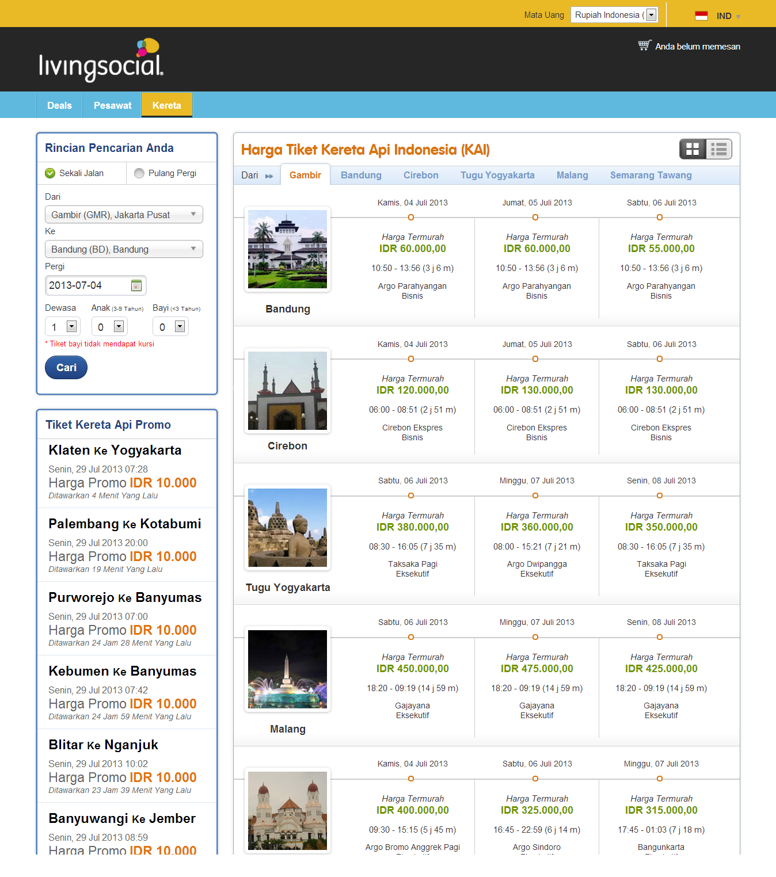776x877 pixels.
Task: Switch to list view layout
Action: (718, 149)
